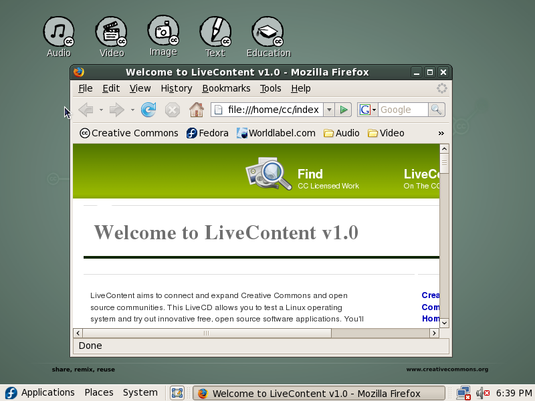Open the Video bookmarks folder
Screen dimensions: 535x401
[x=386, y=133]
